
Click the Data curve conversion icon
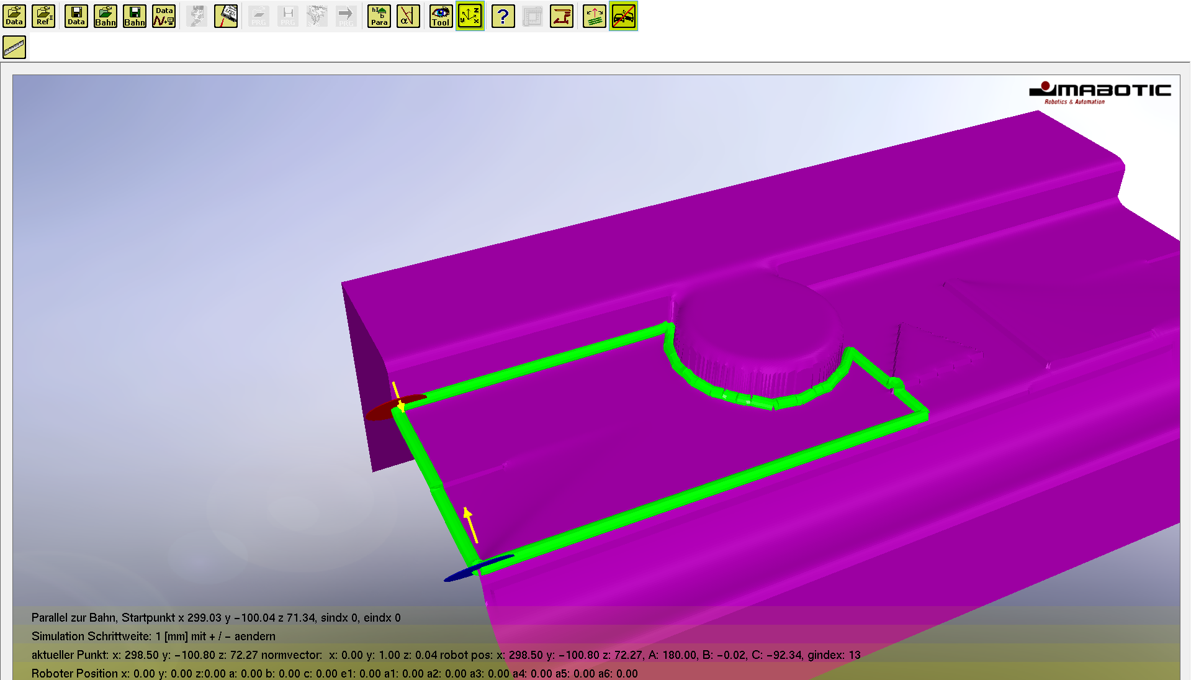pos(164,16)
